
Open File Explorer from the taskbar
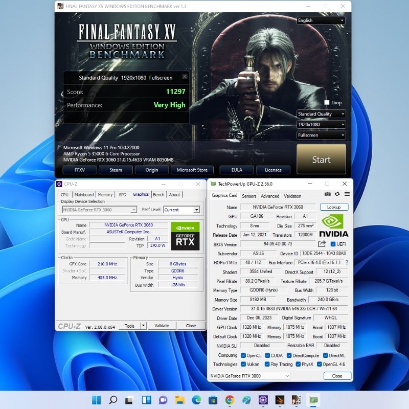[179, 400]
